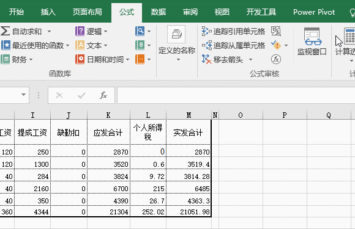Click the 提成工资 header cell
355x229 pixels.
pos(32,133)
